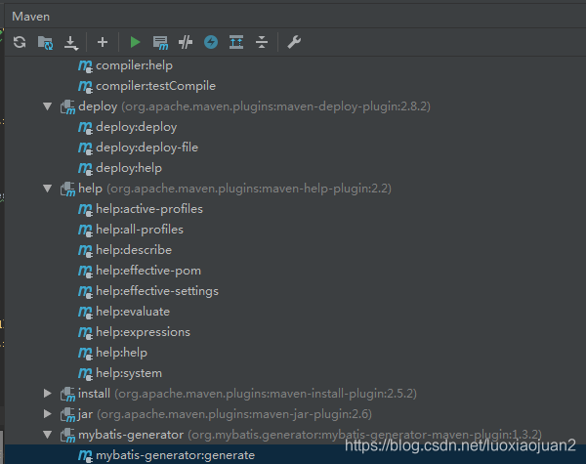Click Expand All toolbar icon

236,42
